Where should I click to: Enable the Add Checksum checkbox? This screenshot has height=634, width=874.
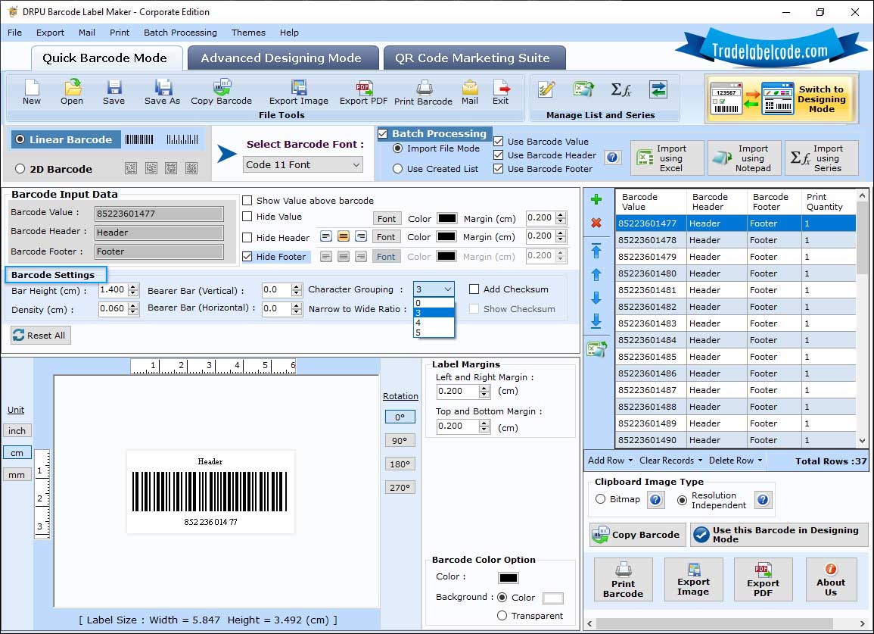click(474, 289)
